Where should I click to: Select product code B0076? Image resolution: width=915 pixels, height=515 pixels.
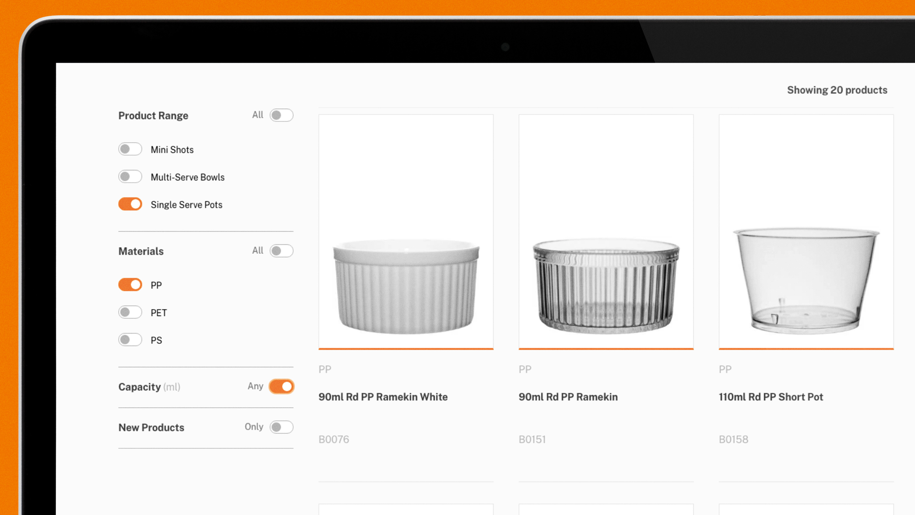(x=334, y=439)
